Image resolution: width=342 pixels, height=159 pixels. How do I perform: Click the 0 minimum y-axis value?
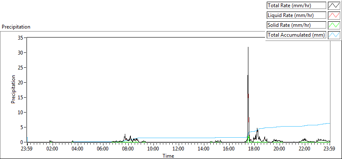point(22,142)
